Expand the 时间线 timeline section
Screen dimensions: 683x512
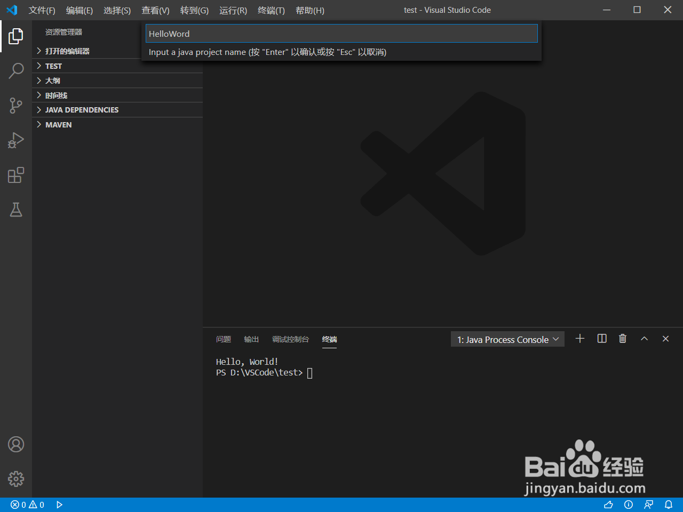coord(117,95)
